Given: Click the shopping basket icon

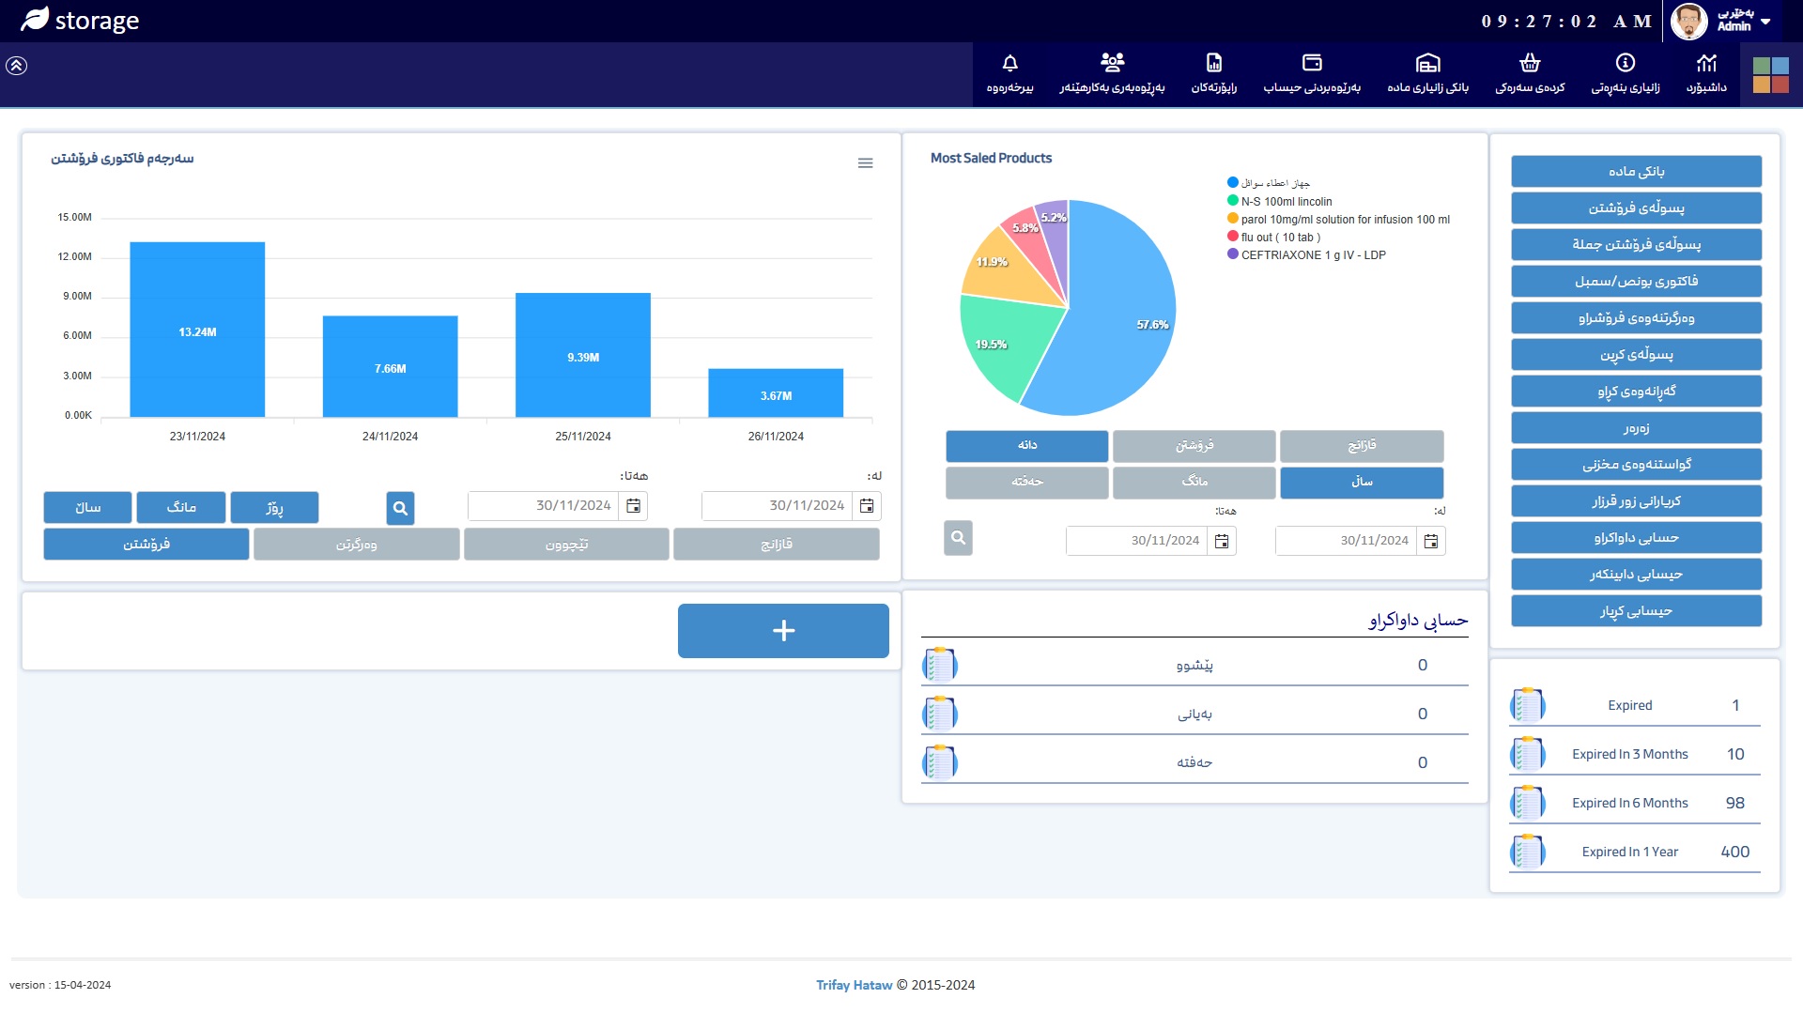Looking at the screenshot, I should click(x=1530, y=63).
